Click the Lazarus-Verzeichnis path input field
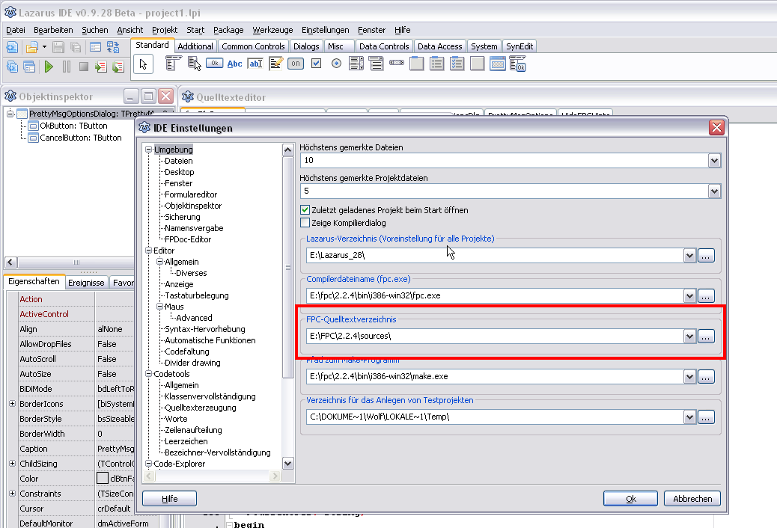The image size is (777, 528). coord(494,256)
